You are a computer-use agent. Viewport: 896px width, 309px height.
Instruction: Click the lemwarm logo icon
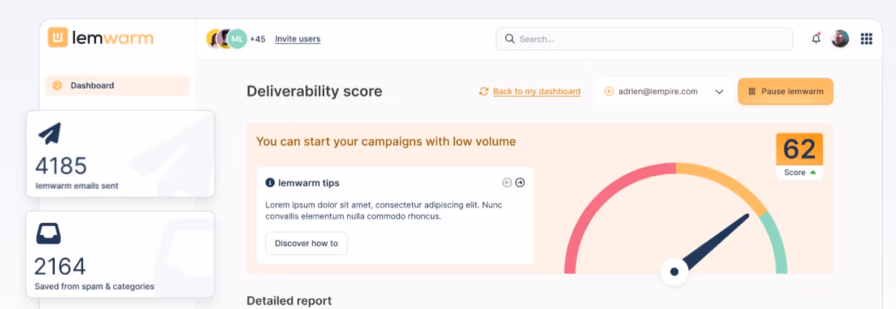click(58, 38)
